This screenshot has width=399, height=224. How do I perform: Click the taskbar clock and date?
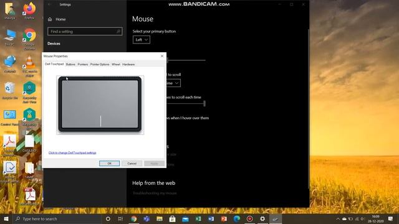[375, 218]
